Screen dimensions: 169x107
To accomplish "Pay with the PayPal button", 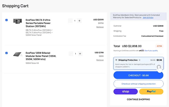I will click(151, 91).
